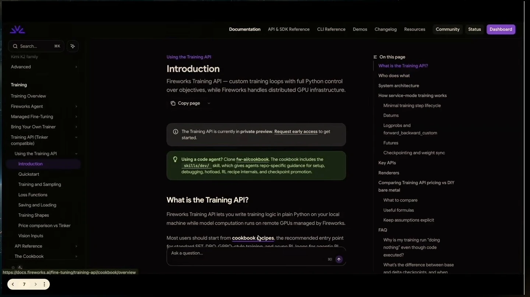Open the Documentation tab
530x297 pixels.
245,29
